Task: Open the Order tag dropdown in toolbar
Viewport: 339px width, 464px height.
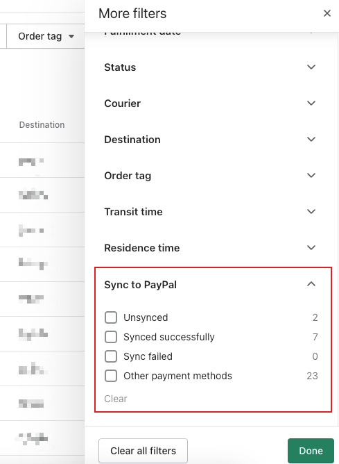Action: (x=46, y=36)
